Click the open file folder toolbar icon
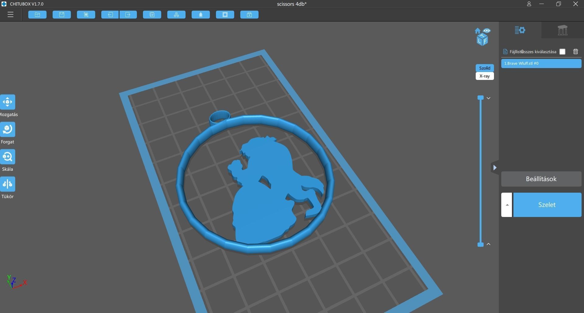This screenshot has width=584, height=313. click(x=37, y=15)
